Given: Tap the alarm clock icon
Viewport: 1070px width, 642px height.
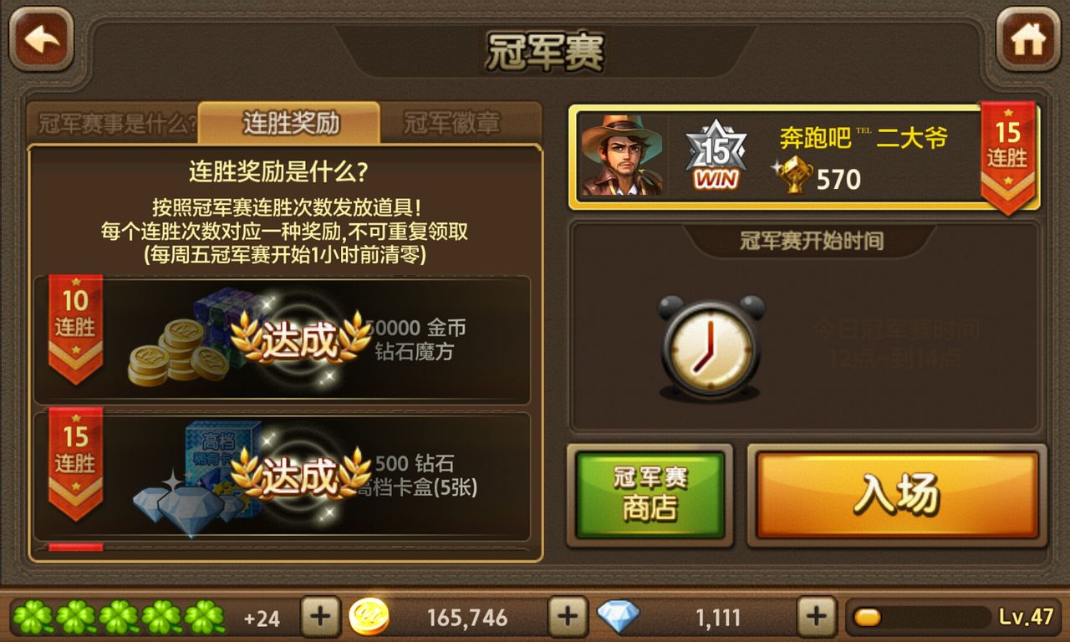Looking at the screenshot, I should point(711,348).
